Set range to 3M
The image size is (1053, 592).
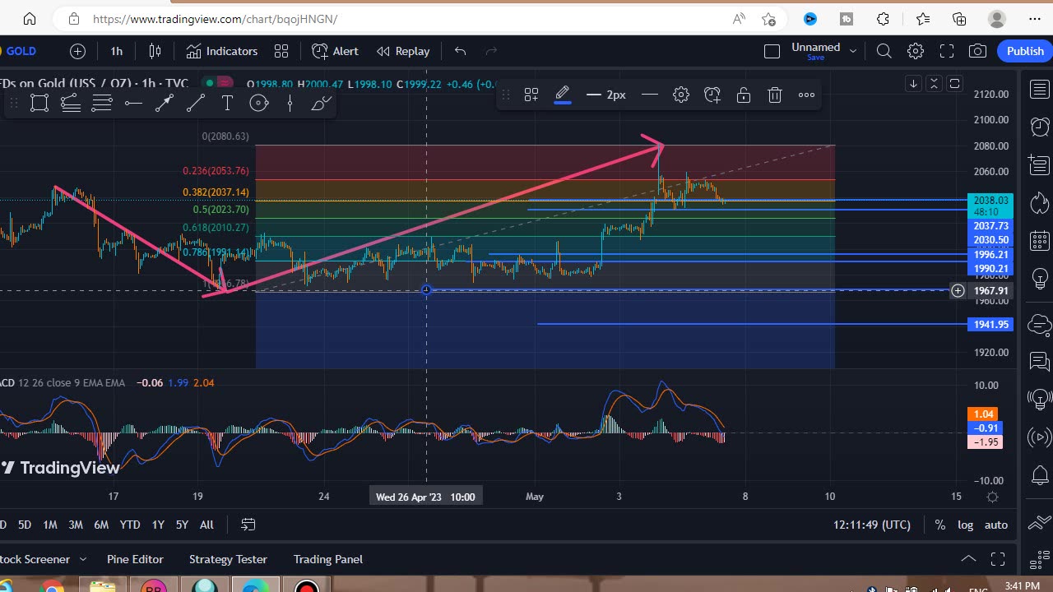tap(76, 525)
